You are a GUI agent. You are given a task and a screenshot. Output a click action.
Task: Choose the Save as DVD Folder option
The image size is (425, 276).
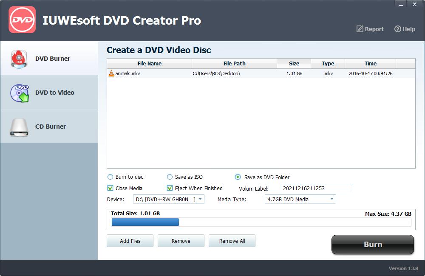coord(238,177)
